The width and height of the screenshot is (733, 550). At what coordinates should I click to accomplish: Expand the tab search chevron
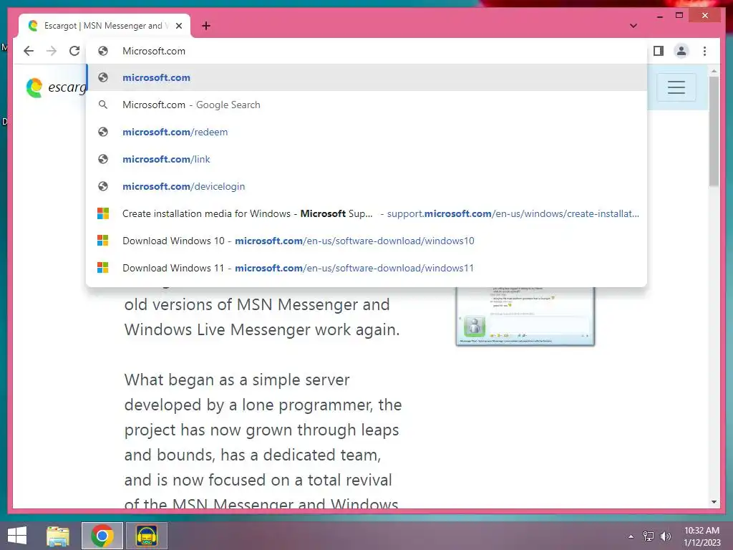click(633, 26)
